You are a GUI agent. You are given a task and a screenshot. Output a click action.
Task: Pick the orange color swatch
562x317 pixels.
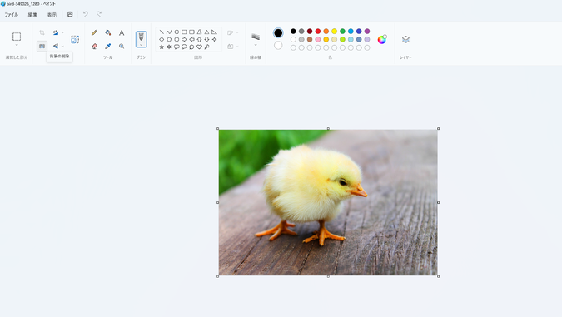pos(326,32)
